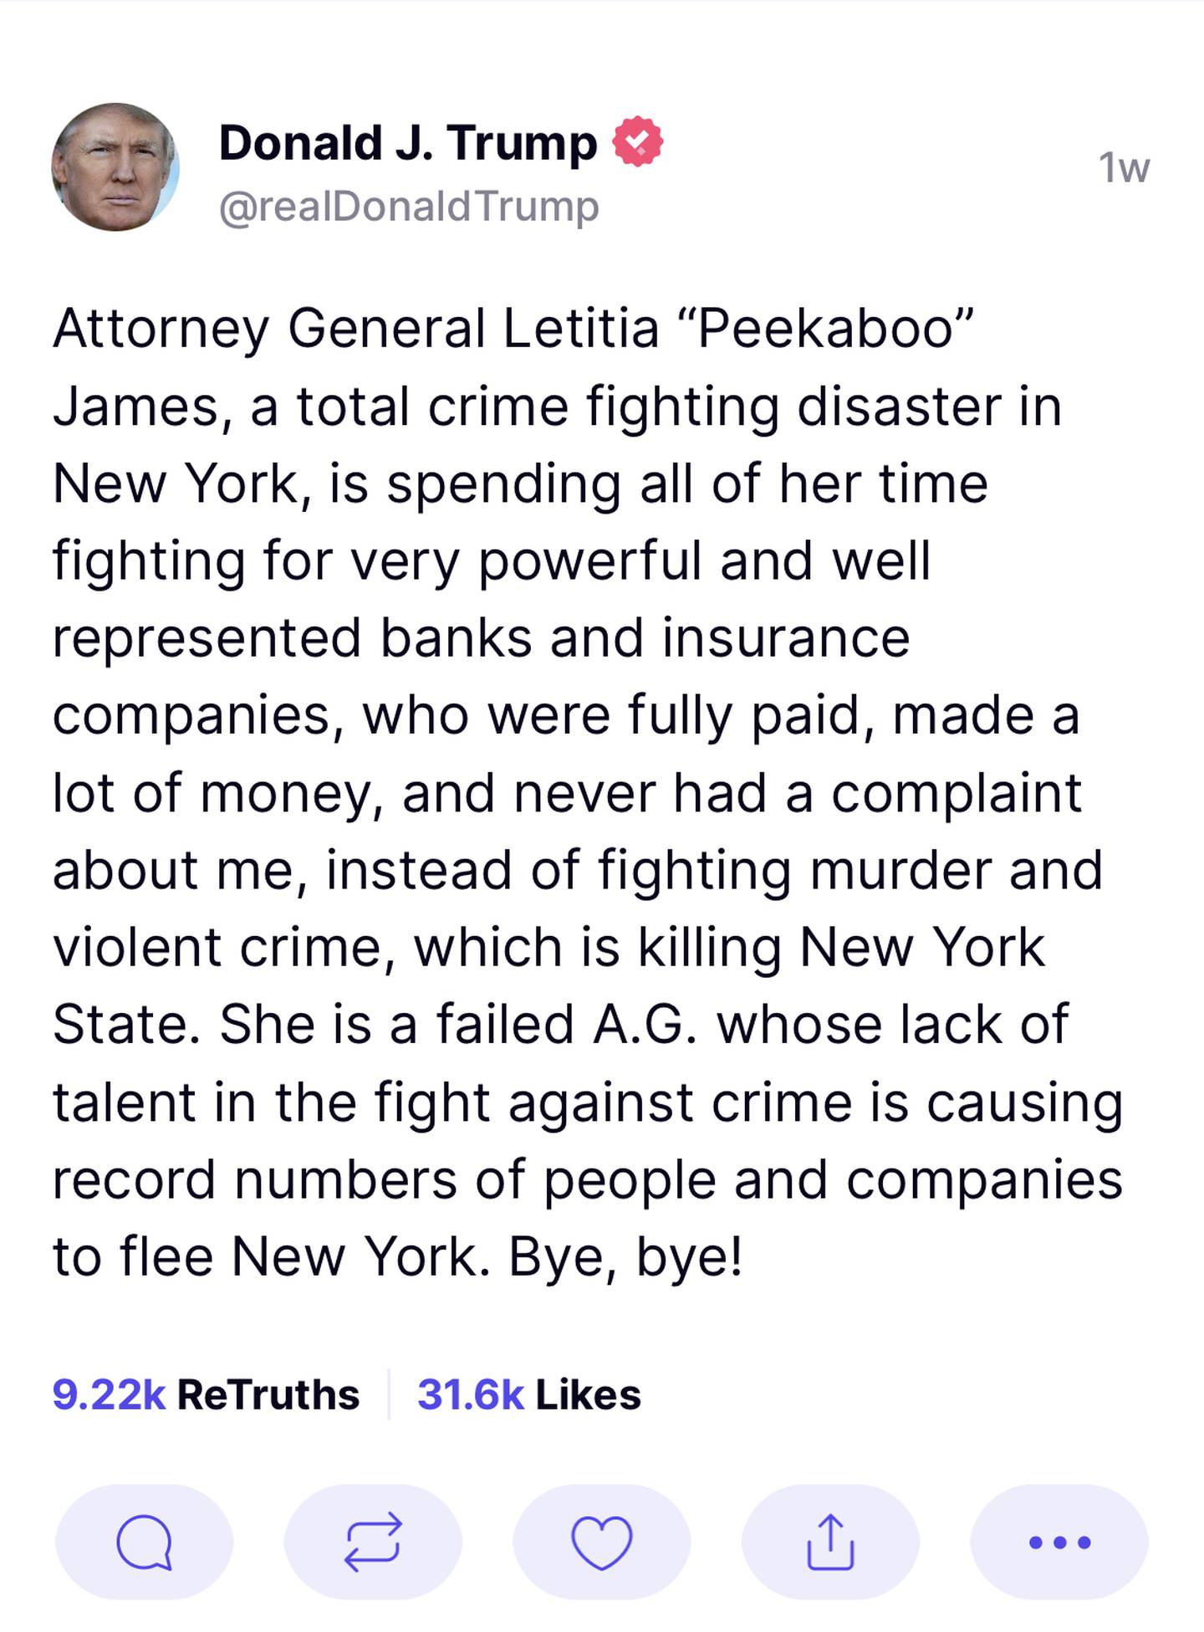
Task: Like the post using the heart icon
Action: (x=601, y=1542)
